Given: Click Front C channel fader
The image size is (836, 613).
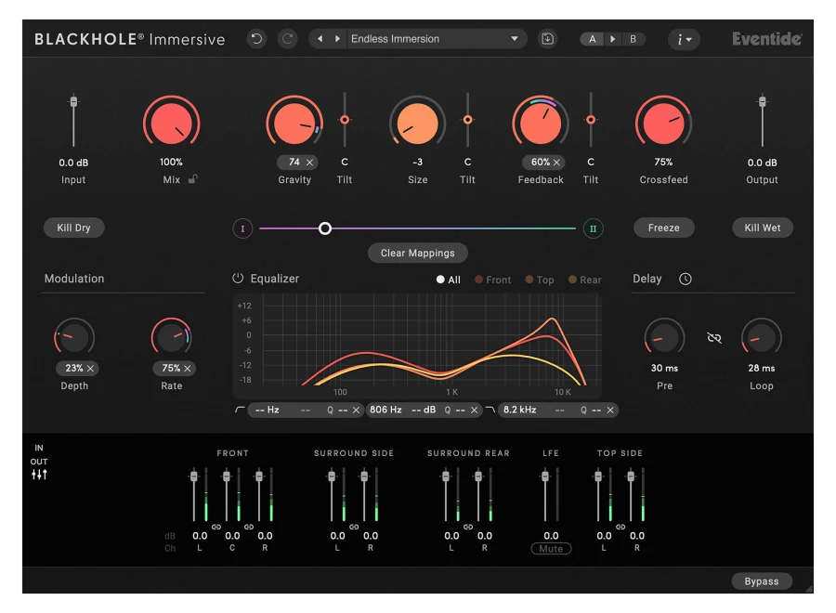Looking at the screenshot, I should point(227,476).
